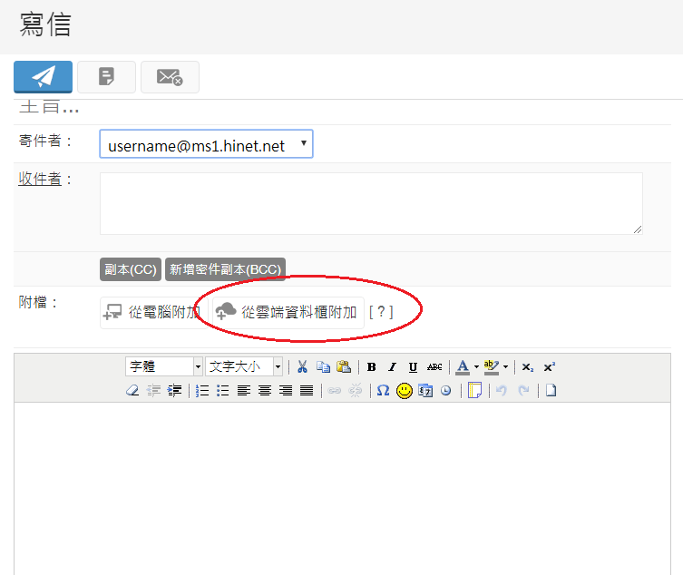
Task: Toggle underline formatting
Action: pos(413,367)
